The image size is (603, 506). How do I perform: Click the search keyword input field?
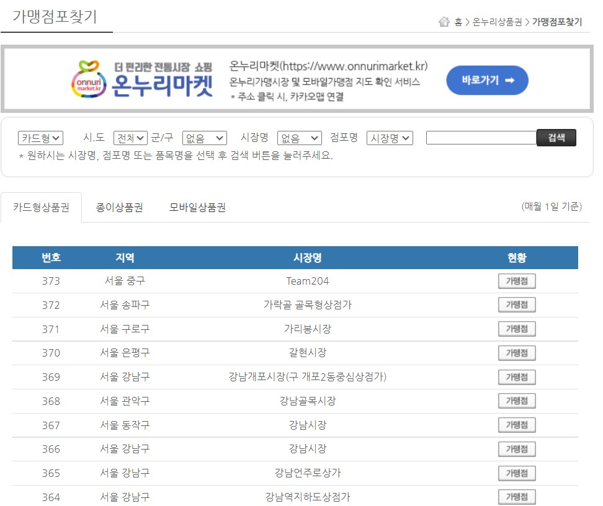481,138
